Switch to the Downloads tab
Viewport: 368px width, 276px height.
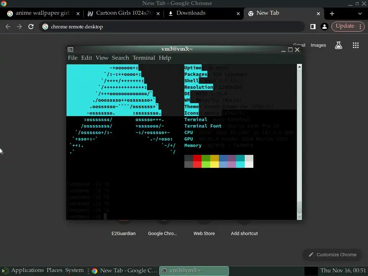pyautogui.click(x=204, y=13)
